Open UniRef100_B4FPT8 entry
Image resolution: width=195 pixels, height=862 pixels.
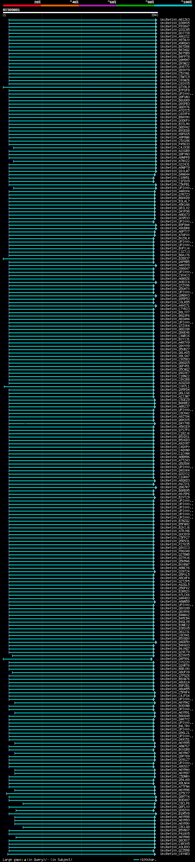pyautogui.click(x=175, y=57)
